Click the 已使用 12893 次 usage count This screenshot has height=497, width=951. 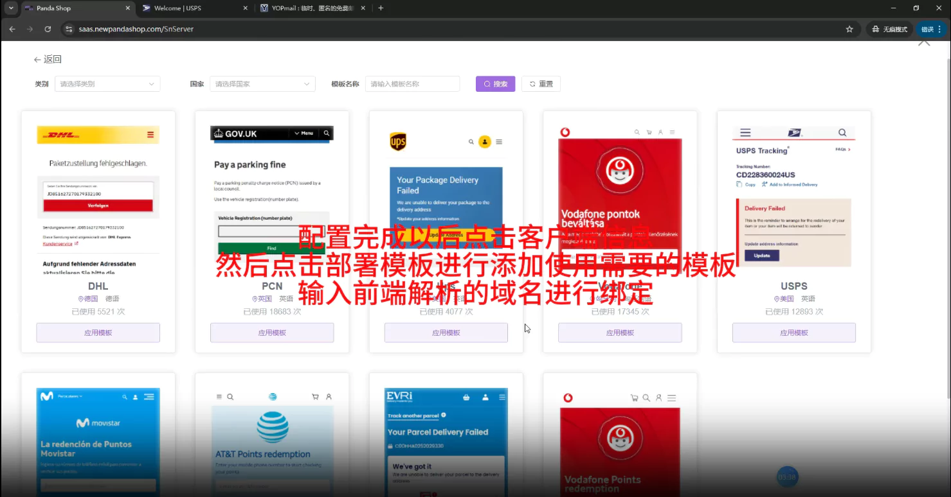point(794,311)
